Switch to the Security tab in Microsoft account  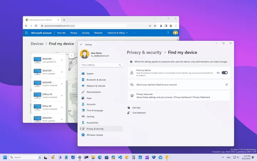[86, 33]
